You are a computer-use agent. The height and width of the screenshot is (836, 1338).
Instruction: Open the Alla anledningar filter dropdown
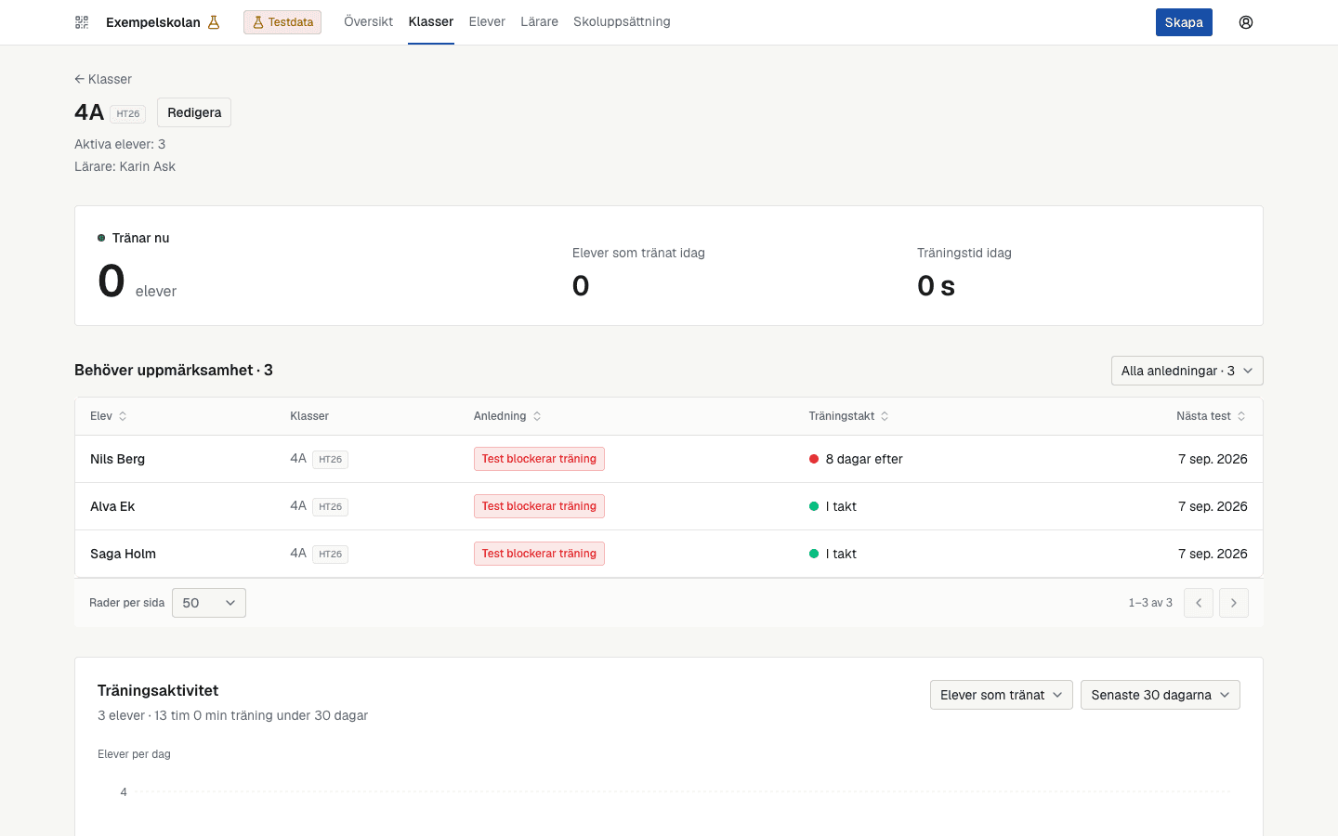(1187, 371)
